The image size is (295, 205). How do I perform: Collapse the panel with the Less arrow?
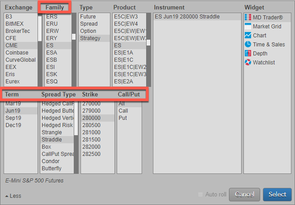tap(13, 196)
